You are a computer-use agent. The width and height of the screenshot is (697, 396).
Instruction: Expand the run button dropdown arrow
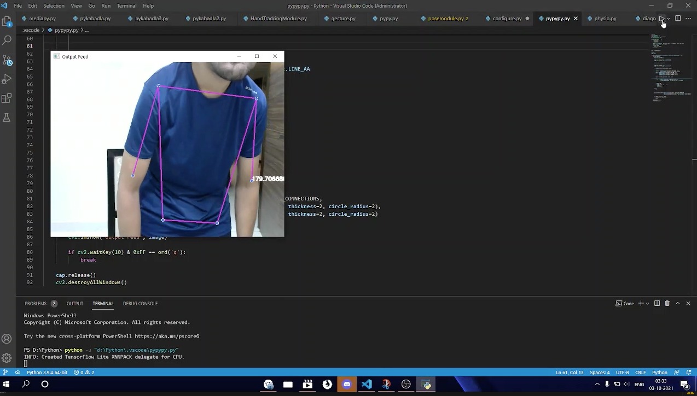click(669, 19)
